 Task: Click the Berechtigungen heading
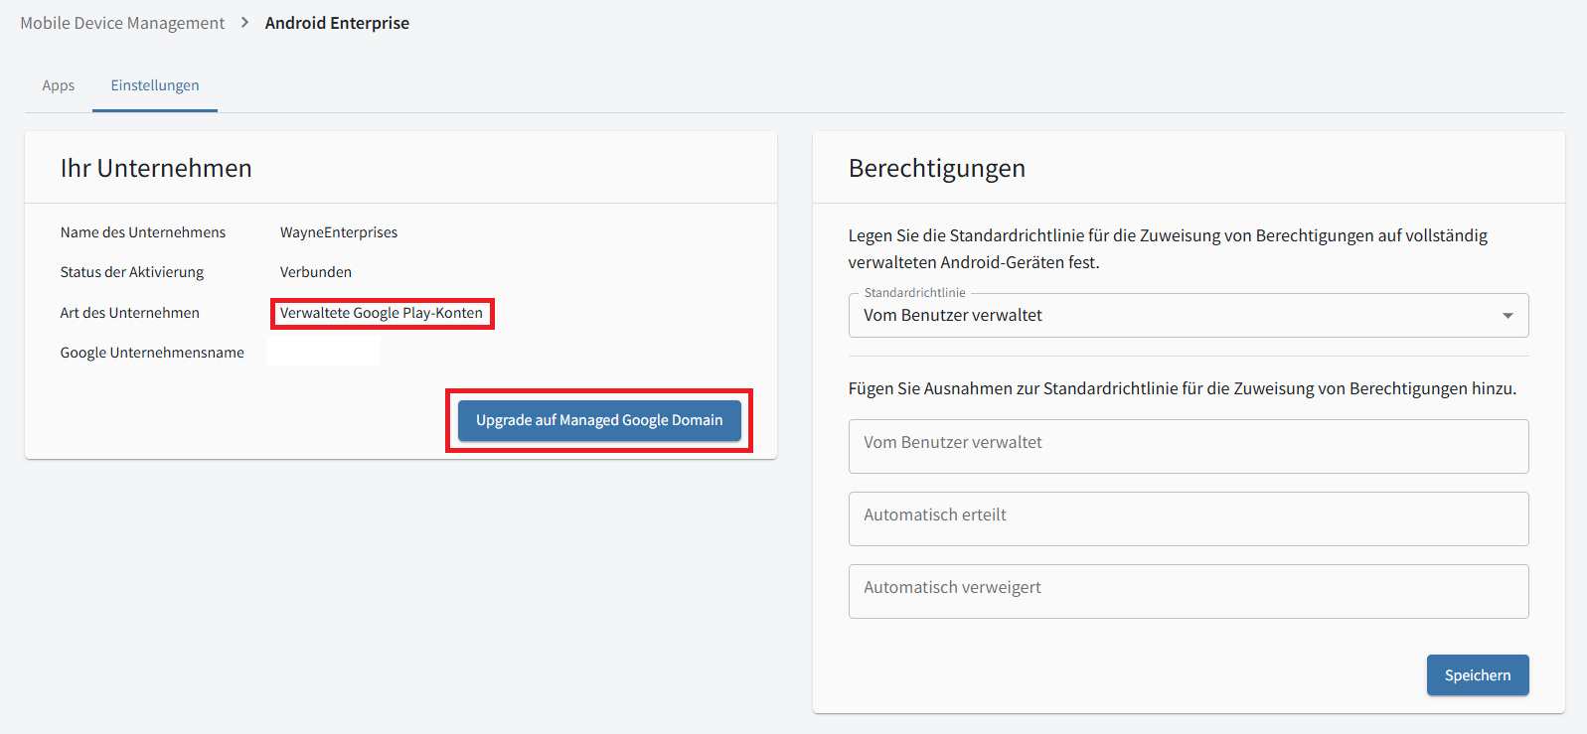[937, 168]
